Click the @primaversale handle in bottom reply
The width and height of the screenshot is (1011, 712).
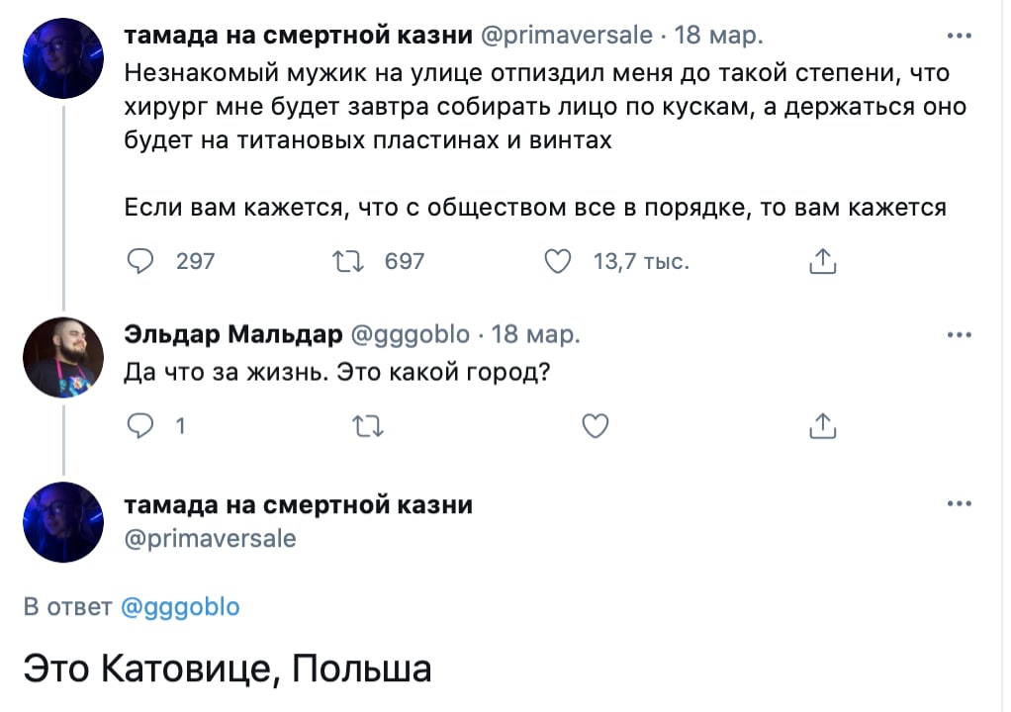pyautogui.click(x=210, y=539)
